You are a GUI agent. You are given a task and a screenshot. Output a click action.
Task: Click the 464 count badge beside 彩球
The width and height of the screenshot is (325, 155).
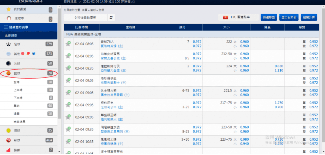(x=49, y=140)
